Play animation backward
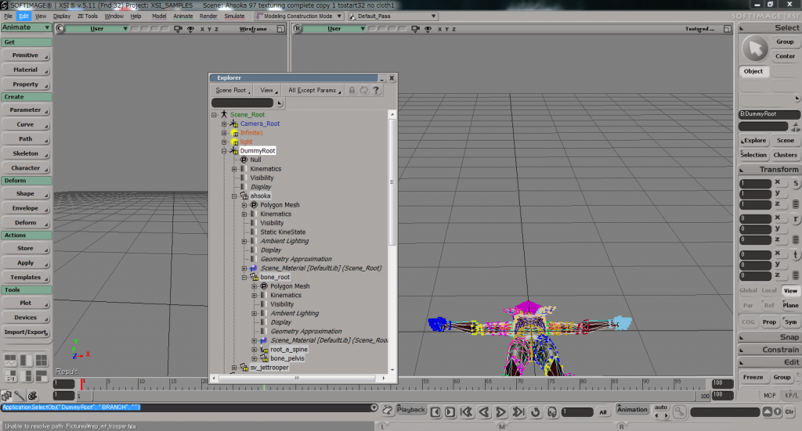 (484, 412)
